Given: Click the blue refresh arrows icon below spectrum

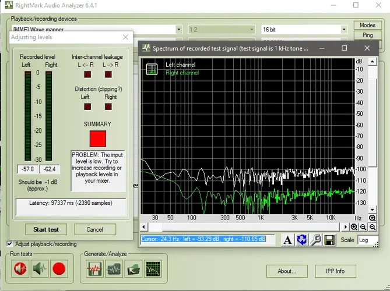Looking at the screenshot, I should (301, 240).
